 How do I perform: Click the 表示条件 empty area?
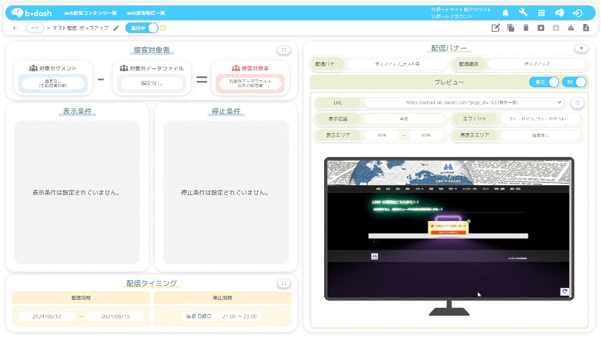[77, 192]
